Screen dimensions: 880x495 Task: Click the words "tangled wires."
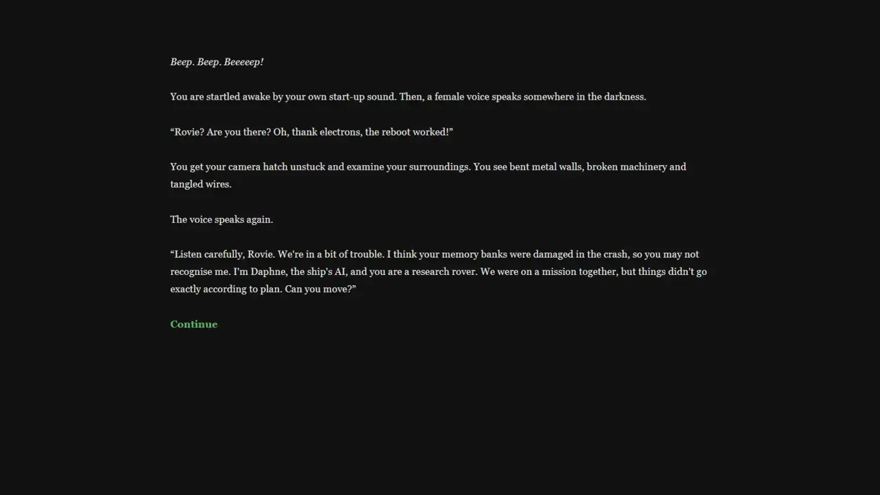[201, 184]
